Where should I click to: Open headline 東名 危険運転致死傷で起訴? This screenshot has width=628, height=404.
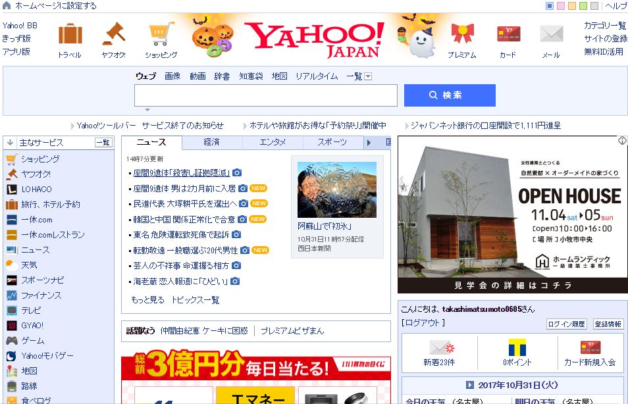[182, 235]
